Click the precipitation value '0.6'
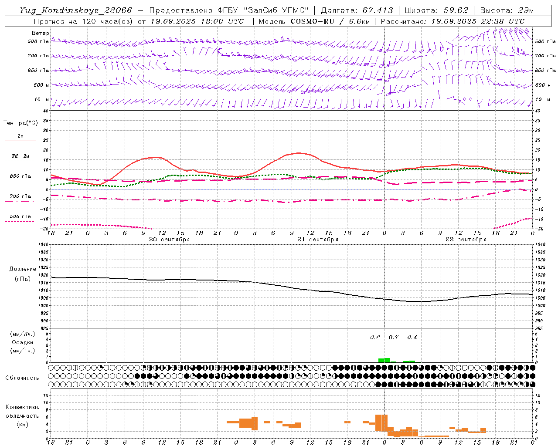Viewport: 558px width, 446px height. [x=375, y=337]
